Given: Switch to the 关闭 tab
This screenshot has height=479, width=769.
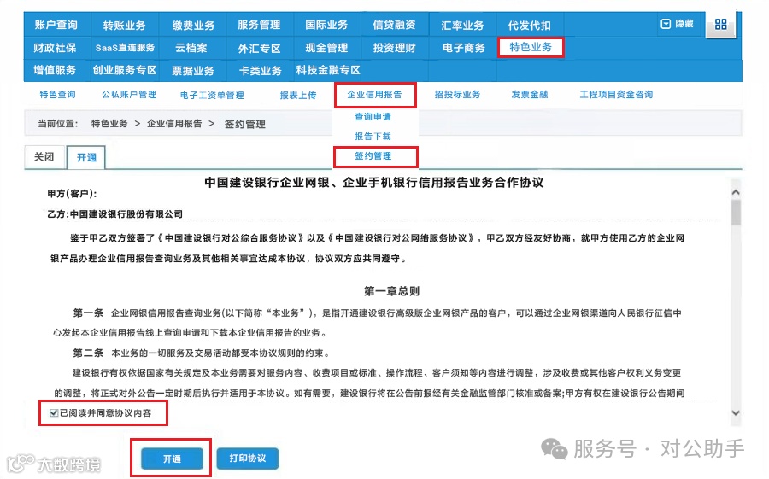Looking at the screenshot, I should click(44, 157).
